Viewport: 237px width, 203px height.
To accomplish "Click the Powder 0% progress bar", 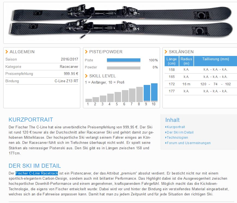I will (x=124, y=68).
